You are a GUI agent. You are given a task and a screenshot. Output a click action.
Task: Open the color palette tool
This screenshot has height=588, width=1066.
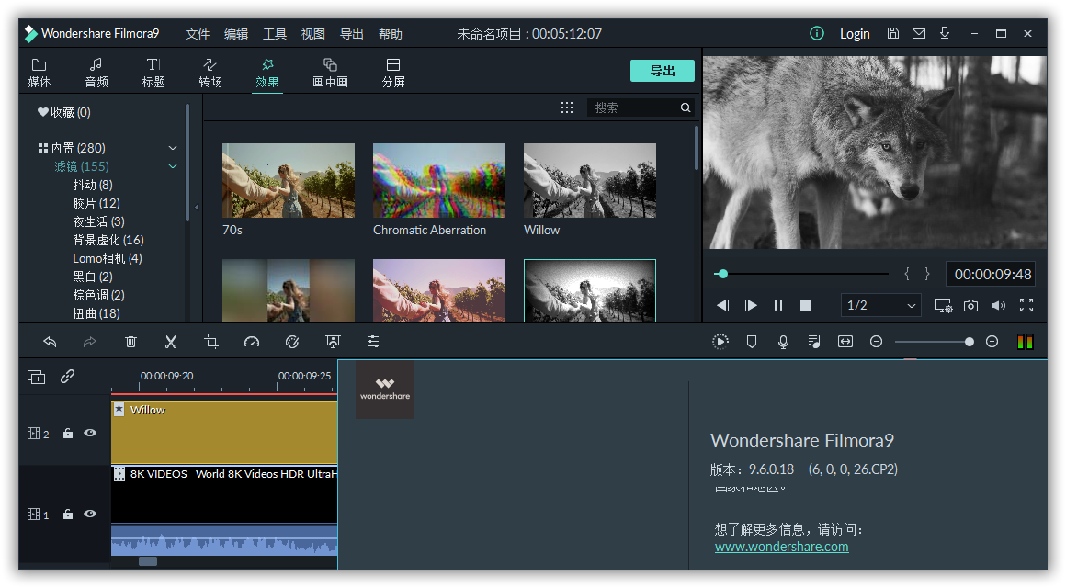[x=292, y=342]
